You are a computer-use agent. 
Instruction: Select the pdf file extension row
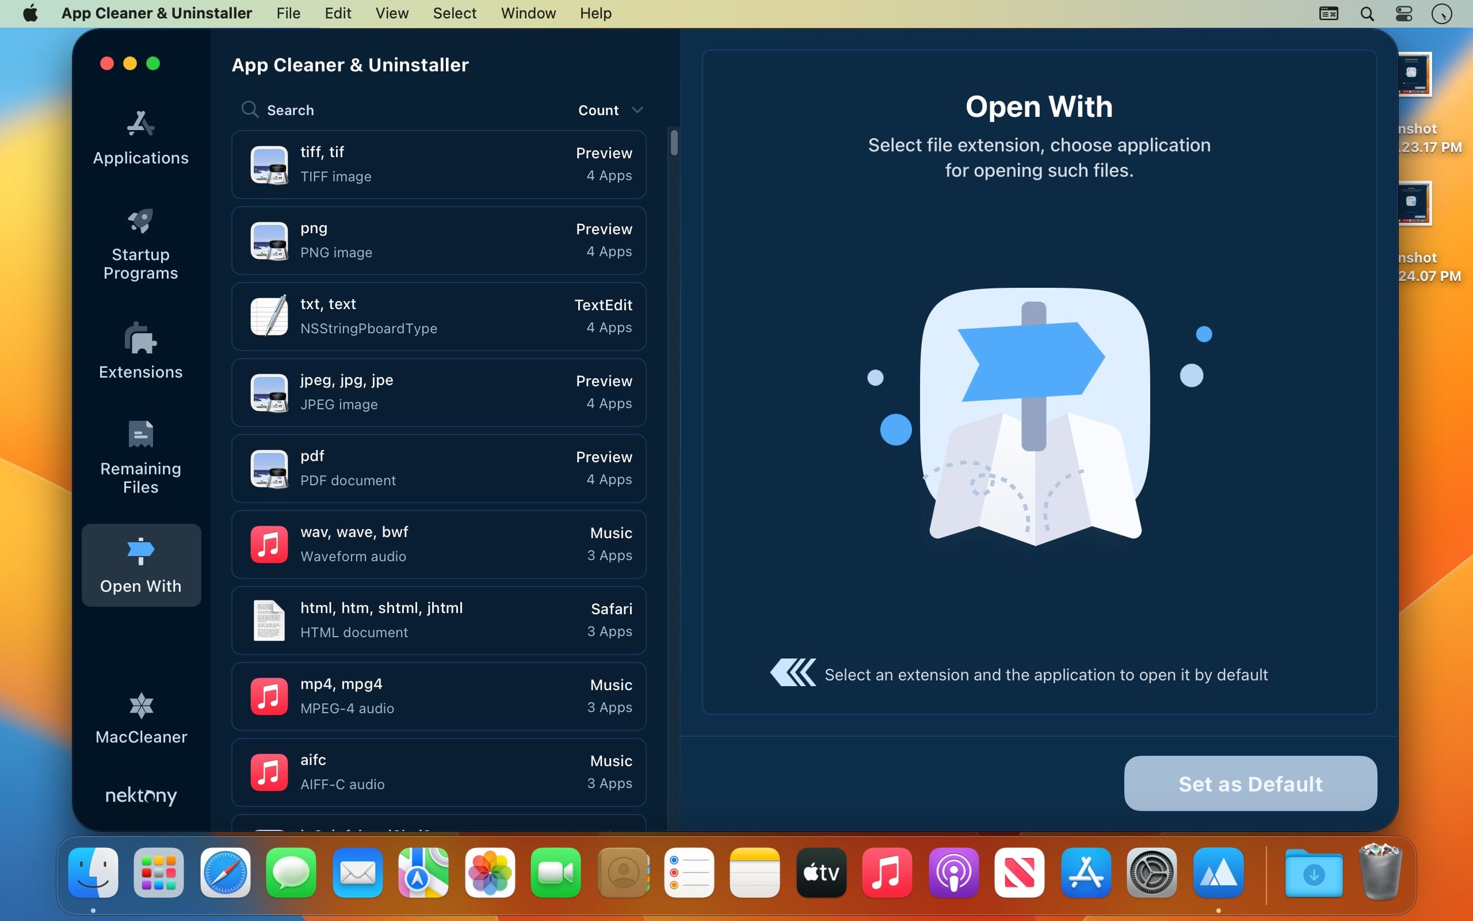(x=440, y=467)
